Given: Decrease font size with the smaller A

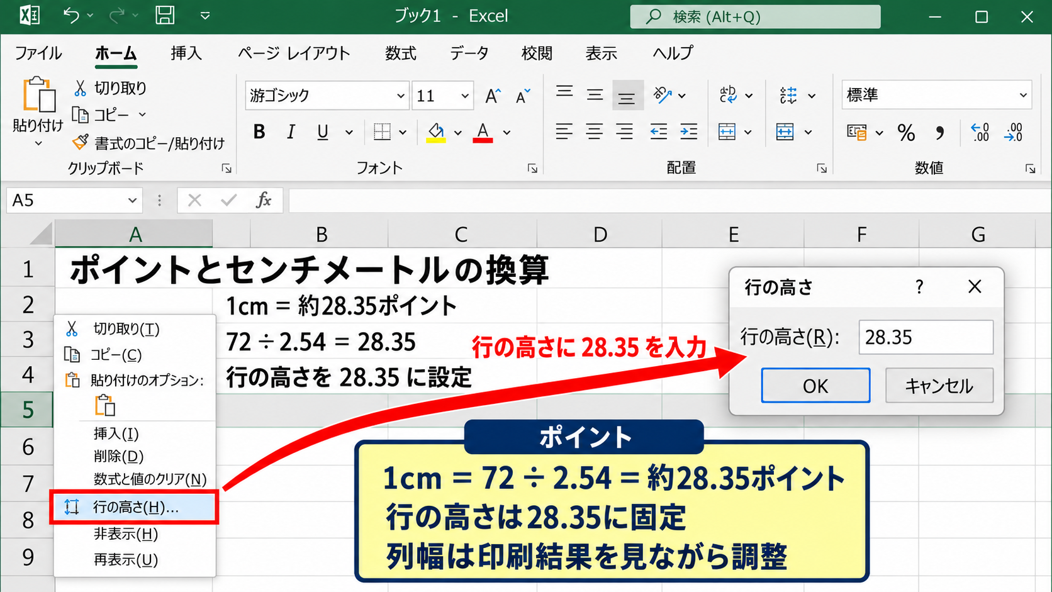Looking at the screenshot, I should [x=523, y=96].
